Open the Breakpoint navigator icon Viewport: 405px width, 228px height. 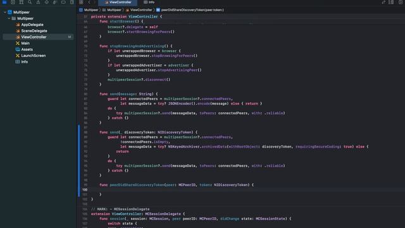tap(63, 2)
